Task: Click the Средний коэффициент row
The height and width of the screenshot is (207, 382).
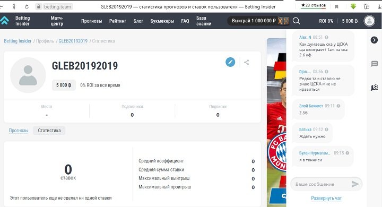Action: click(197, 161)
